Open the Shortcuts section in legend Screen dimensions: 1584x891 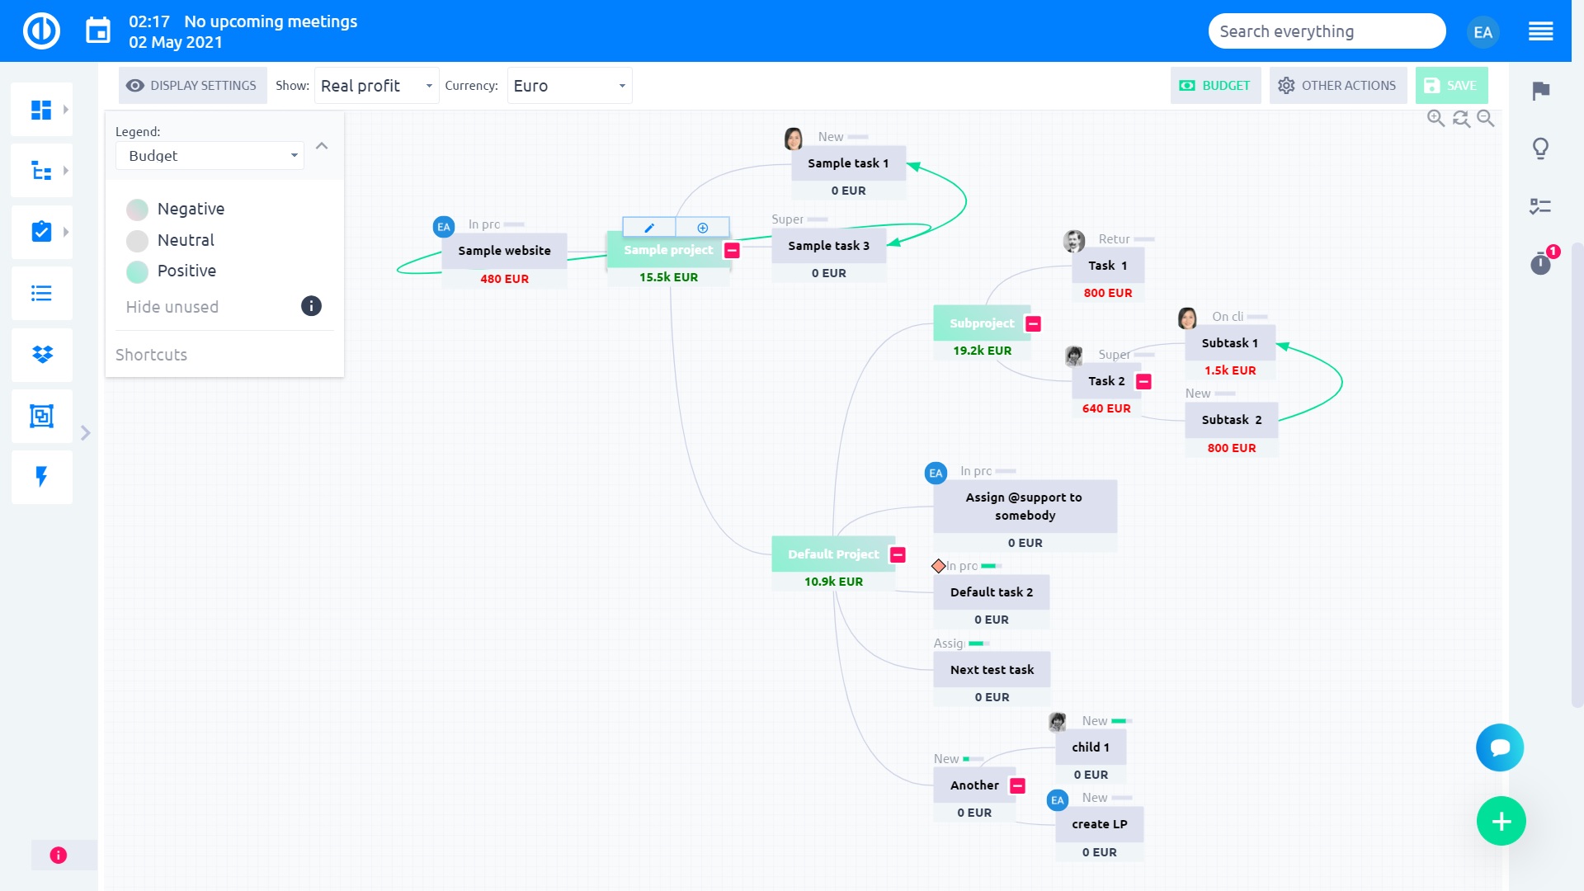152,355
